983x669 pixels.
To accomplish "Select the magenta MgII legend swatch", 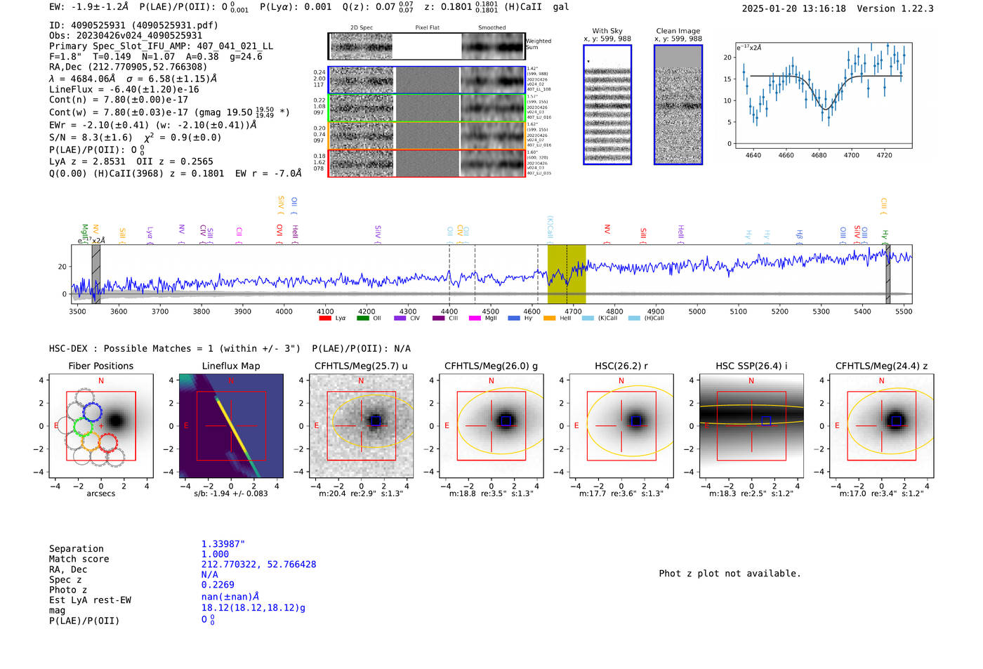I will point(475,318).
